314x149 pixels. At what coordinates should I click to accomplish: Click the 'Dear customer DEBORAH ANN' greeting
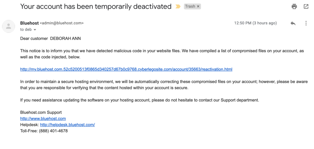click(51, 38)
